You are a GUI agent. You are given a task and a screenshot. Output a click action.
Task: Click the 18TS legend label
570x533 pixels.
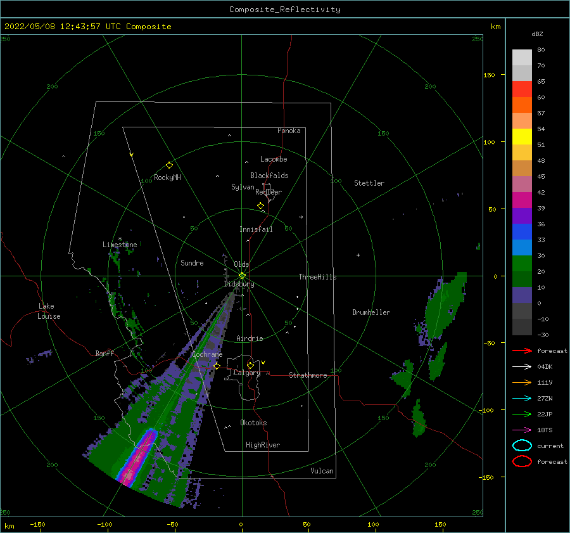(x=545, y=430)
